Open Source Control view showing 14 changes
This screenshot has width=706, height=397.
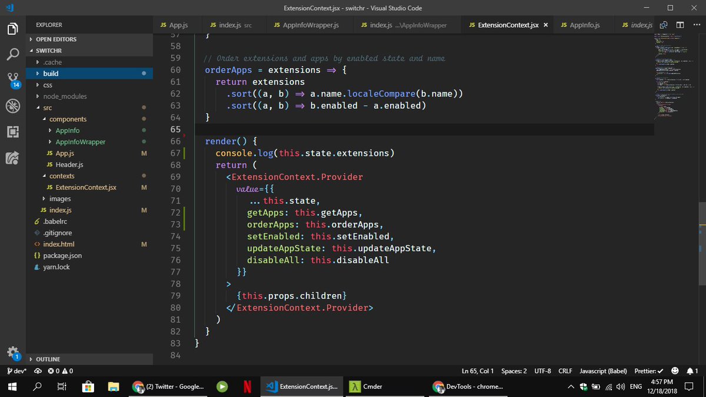[12, 79]
